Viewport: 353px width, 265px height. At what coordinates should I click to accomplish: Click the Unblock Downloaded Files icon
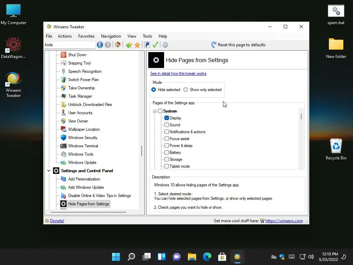[63, 105]
